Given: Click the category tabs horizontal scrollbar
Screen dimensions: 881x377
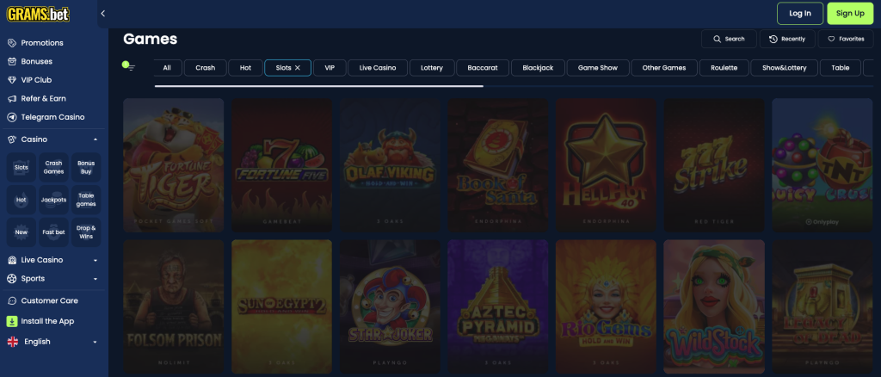Looking at the screenshot, I should coord(318,86).
